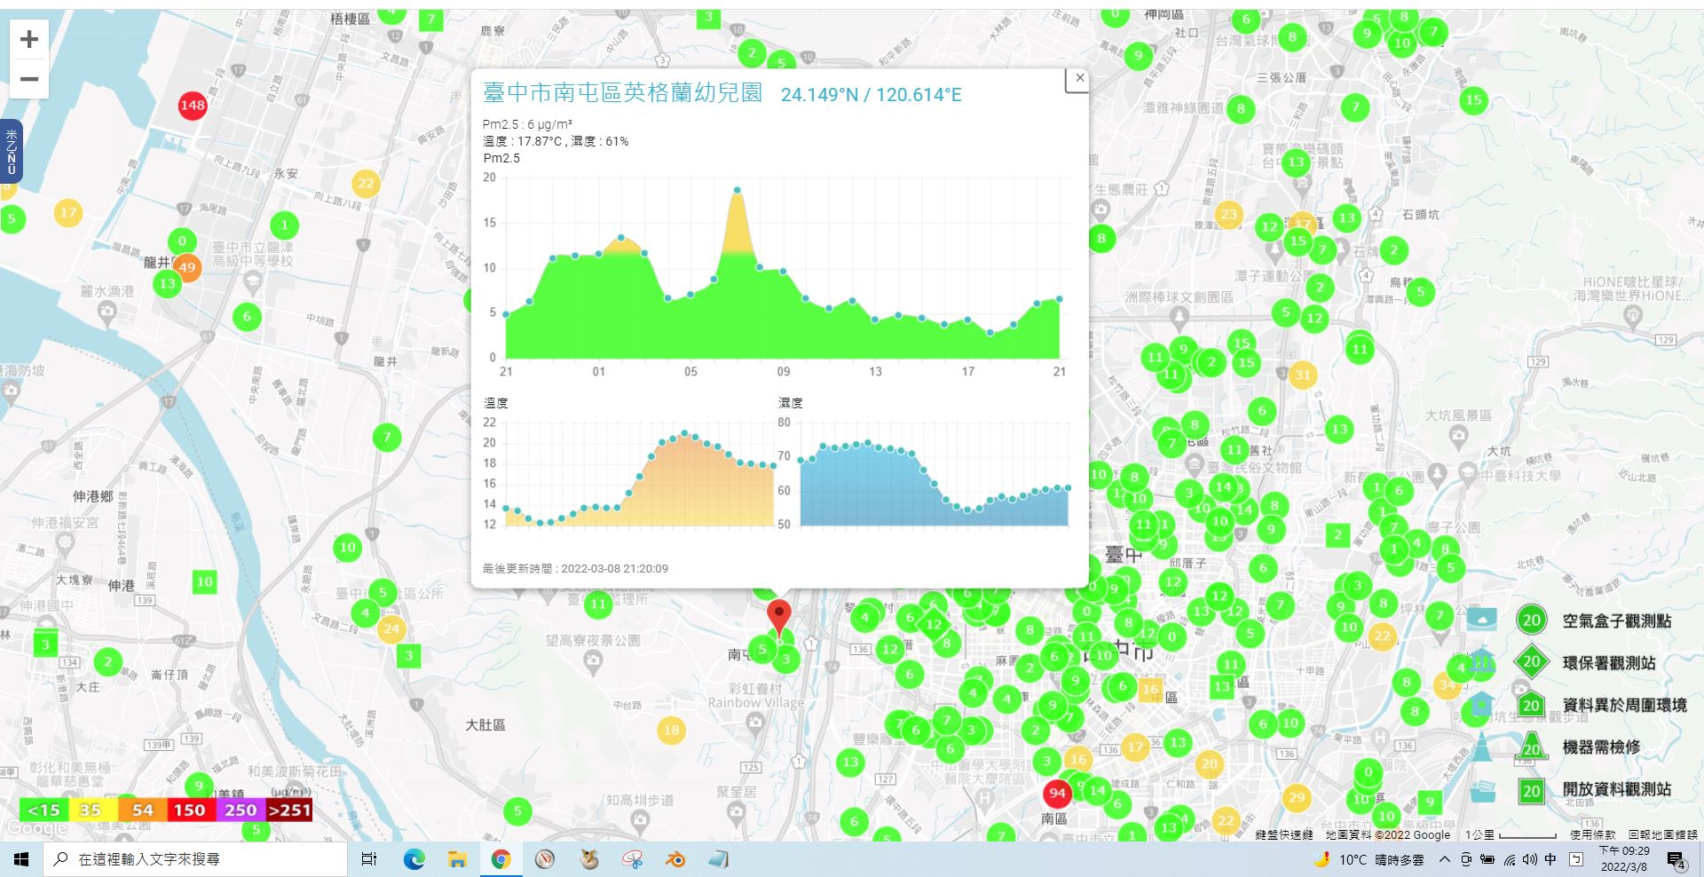Click the orange 54 color scale swatch
Screen dimensions: 1704x877
(142, 810)
